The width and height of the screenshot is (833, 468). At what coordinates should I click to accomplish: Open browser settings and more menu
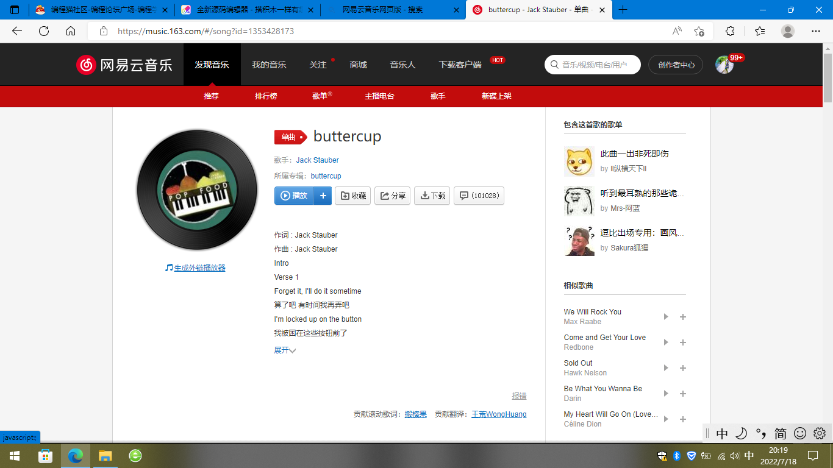tap(815, 31)
